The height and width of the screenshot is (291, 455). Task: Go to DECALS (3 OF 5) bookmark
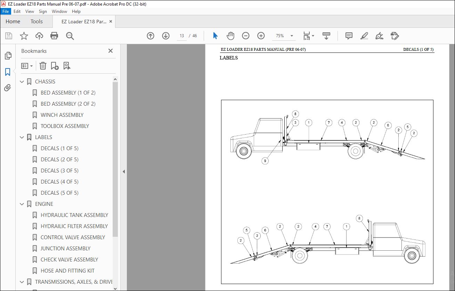tap(59, 171)
